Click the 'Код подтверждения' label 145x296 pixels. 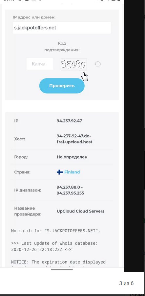[x=62, y=47]
